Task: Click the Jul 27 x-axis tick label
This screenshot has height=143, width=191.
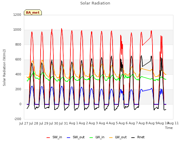Action: tap(24, 123)
